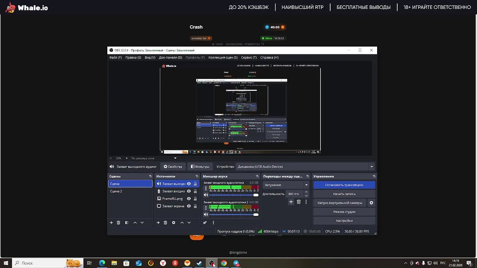Click the transition duration '300 ms' field
Screen dimensions: 477x268
point(295,194)
